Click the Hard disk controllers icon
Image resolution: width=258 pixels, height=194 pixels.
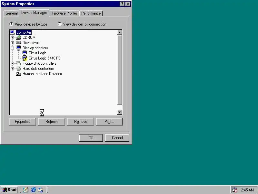coord(18,69)
